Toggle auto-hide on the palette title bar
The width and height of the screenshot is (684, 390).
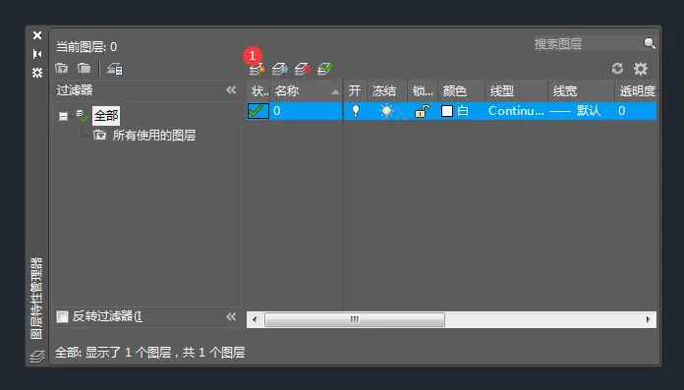[37, 54]
